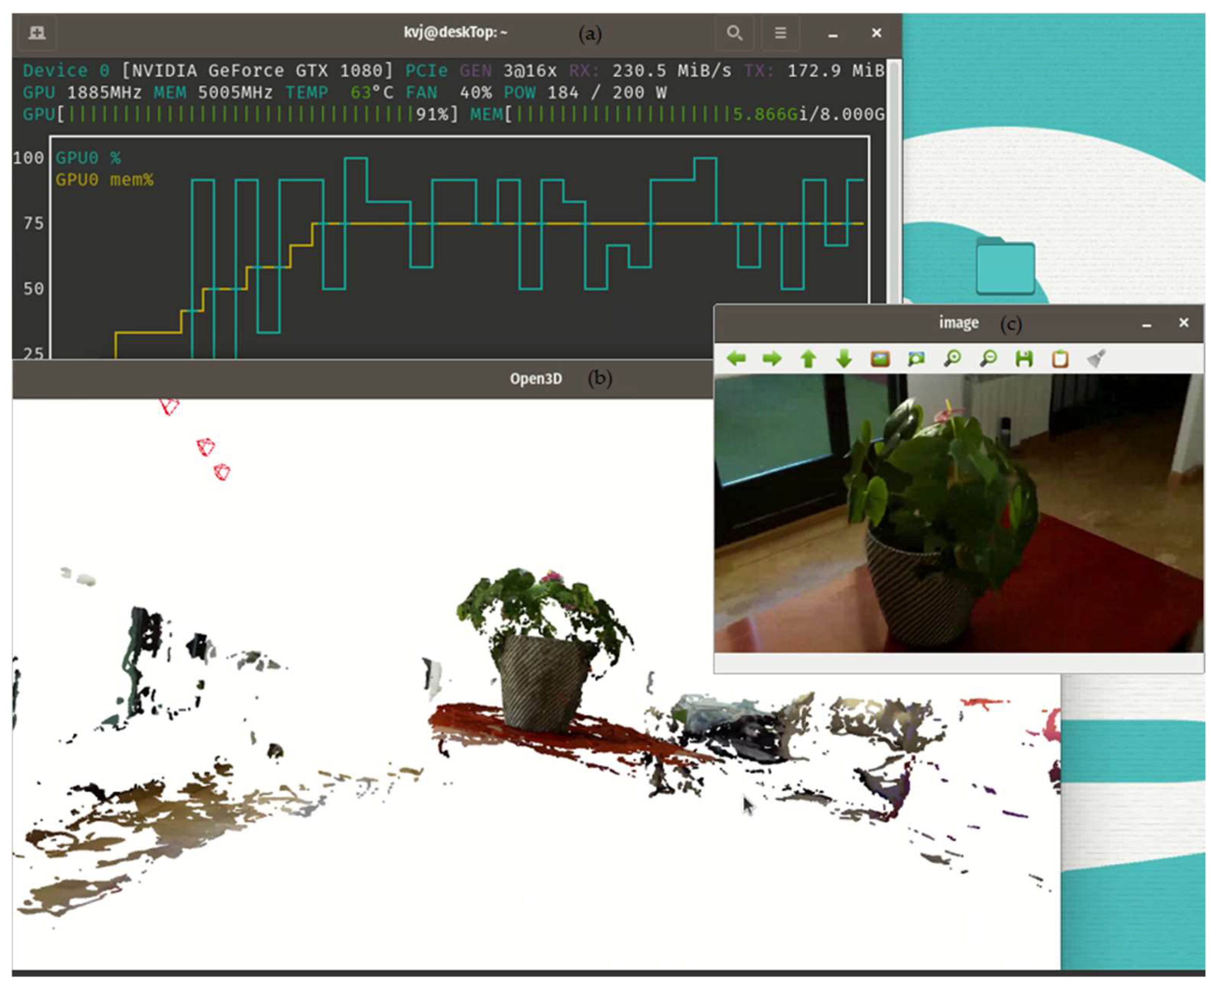Screen dimensions: 1216x987
Task: Click the '5005MHz' memory clock value
Action: [235, 92]
